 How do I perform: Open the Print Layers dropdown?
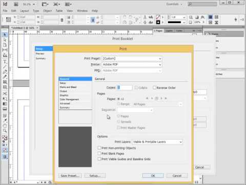157,142
